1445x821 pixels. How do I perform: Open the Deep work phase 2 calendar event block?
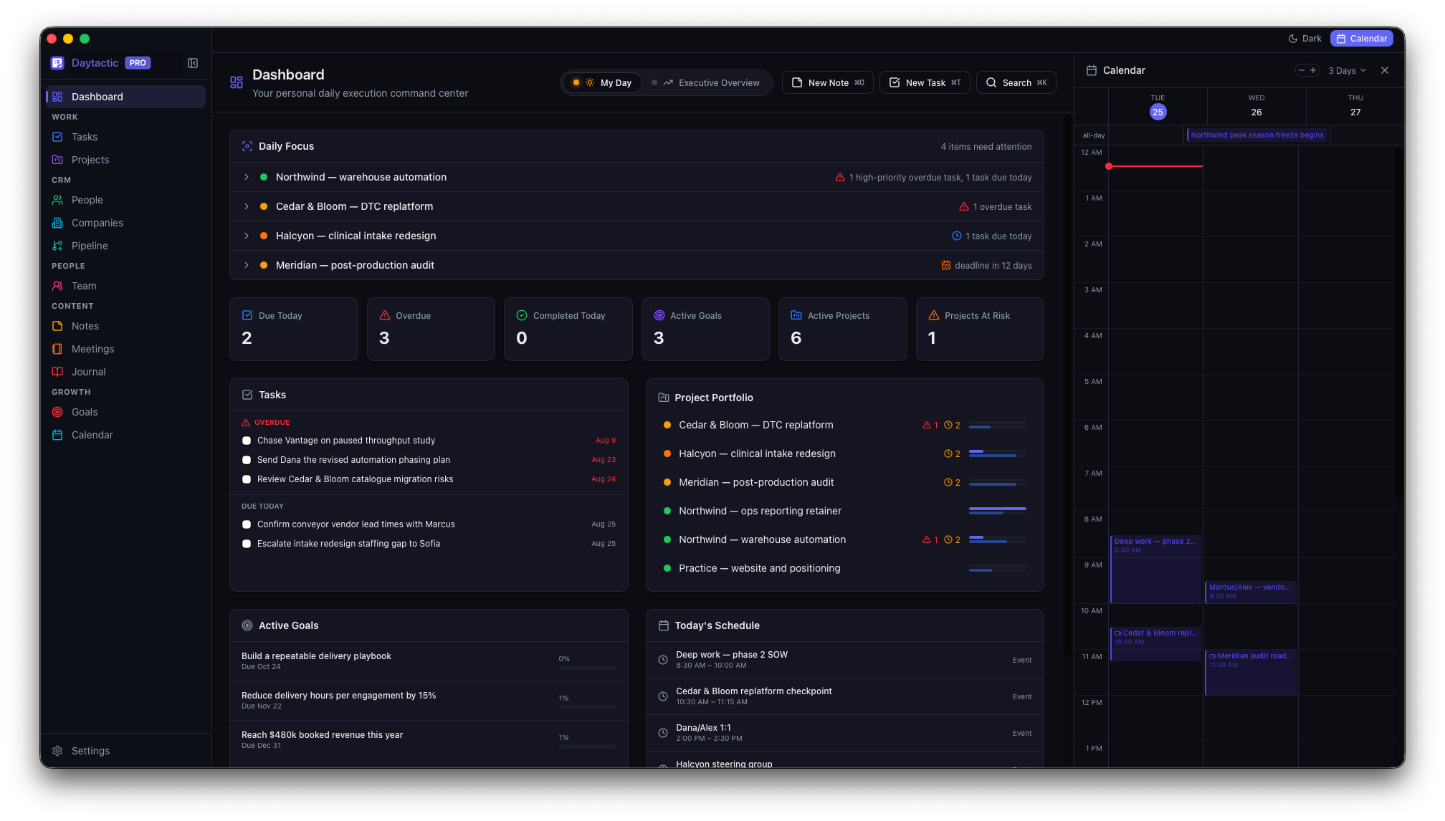[1155, 570]
